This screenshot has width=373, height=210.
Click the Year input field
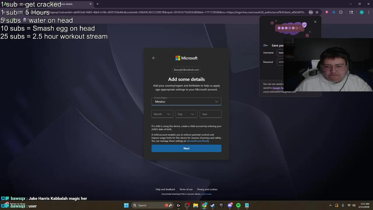click(210, 114)
